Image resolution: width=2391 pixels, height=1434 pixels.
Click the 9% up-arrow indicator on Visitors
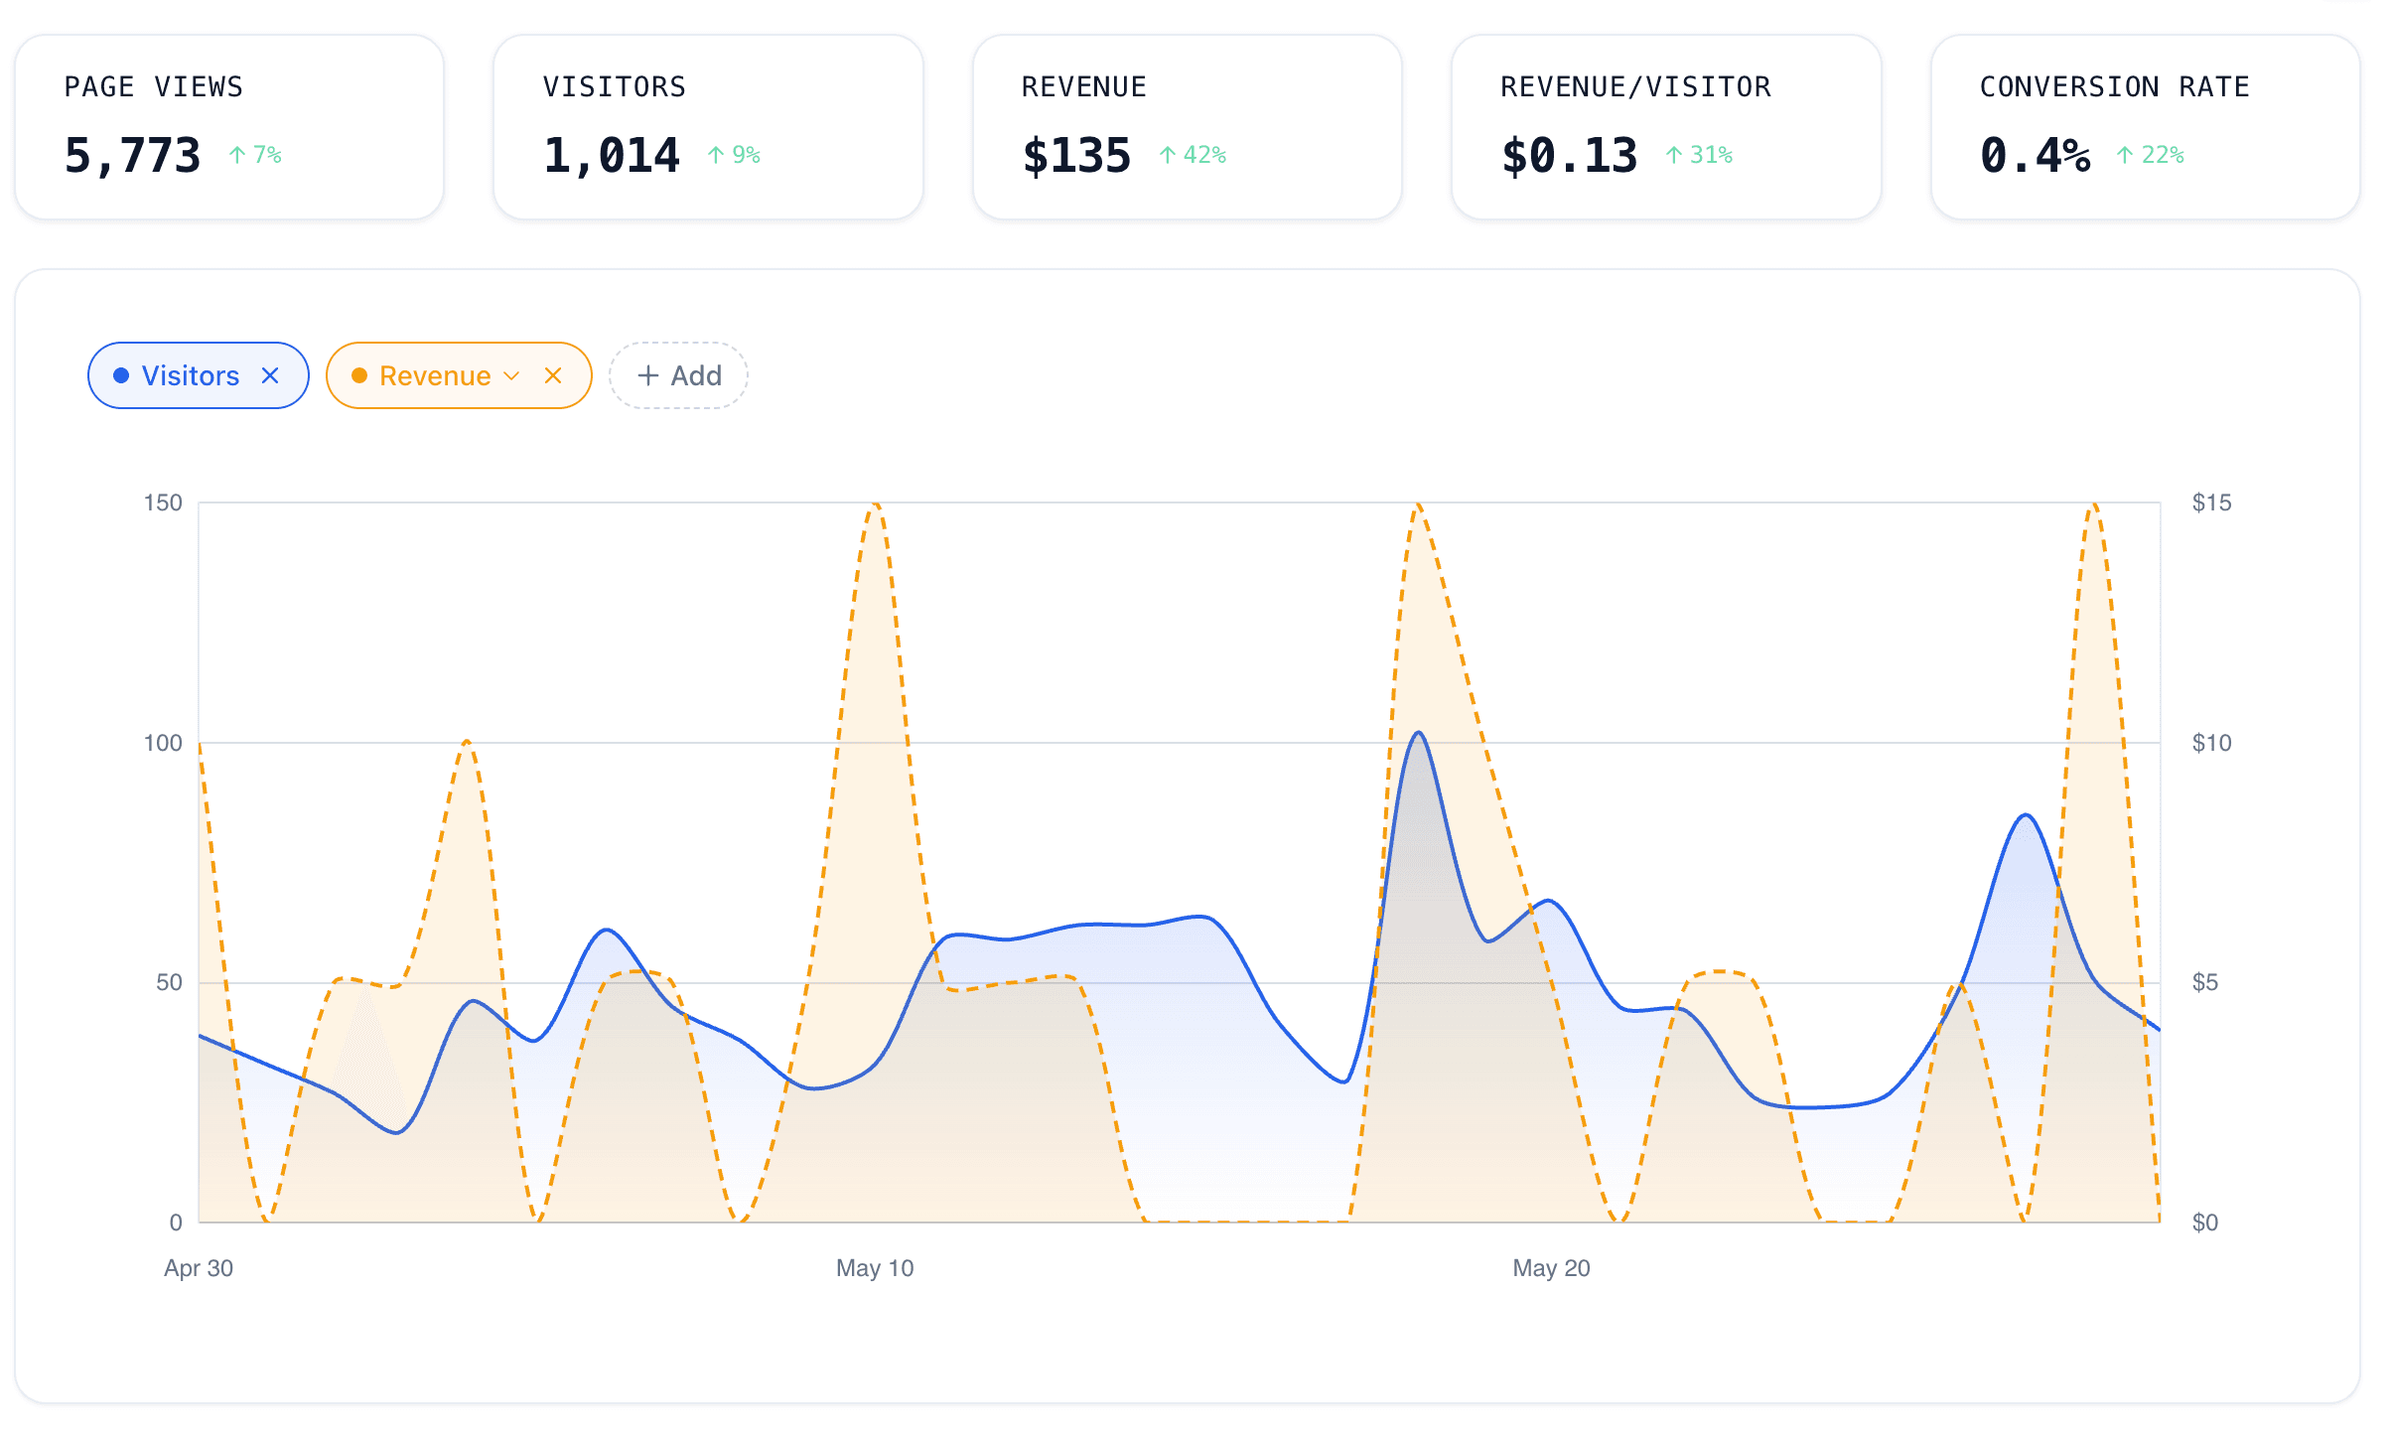[x=734, y=155]
